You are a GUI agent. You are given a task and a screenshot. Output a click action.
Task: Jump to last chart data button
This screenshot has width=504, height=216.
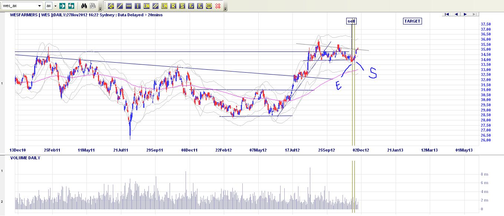475,14
